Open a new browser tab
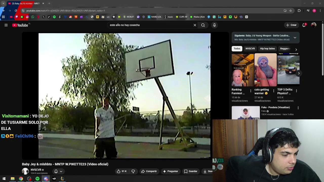 coord(49,4)
